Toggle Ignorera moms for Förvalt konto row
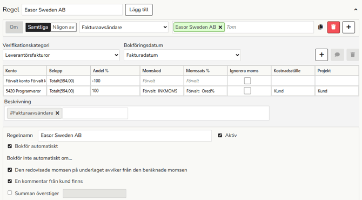 [247, 81]
